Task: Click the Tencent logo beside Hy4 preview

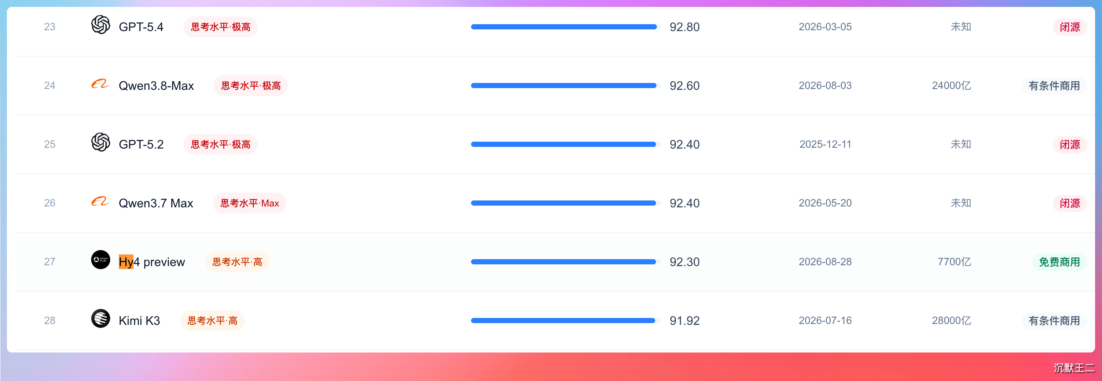Action: [101, 260]
